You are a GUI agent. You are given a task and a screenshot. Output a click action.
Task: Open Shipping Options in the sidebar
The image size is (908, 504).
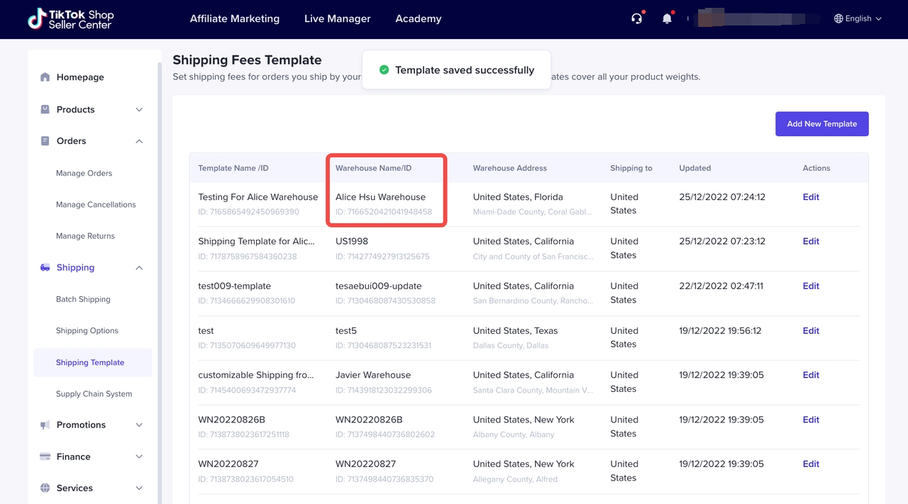pos(87,331)
